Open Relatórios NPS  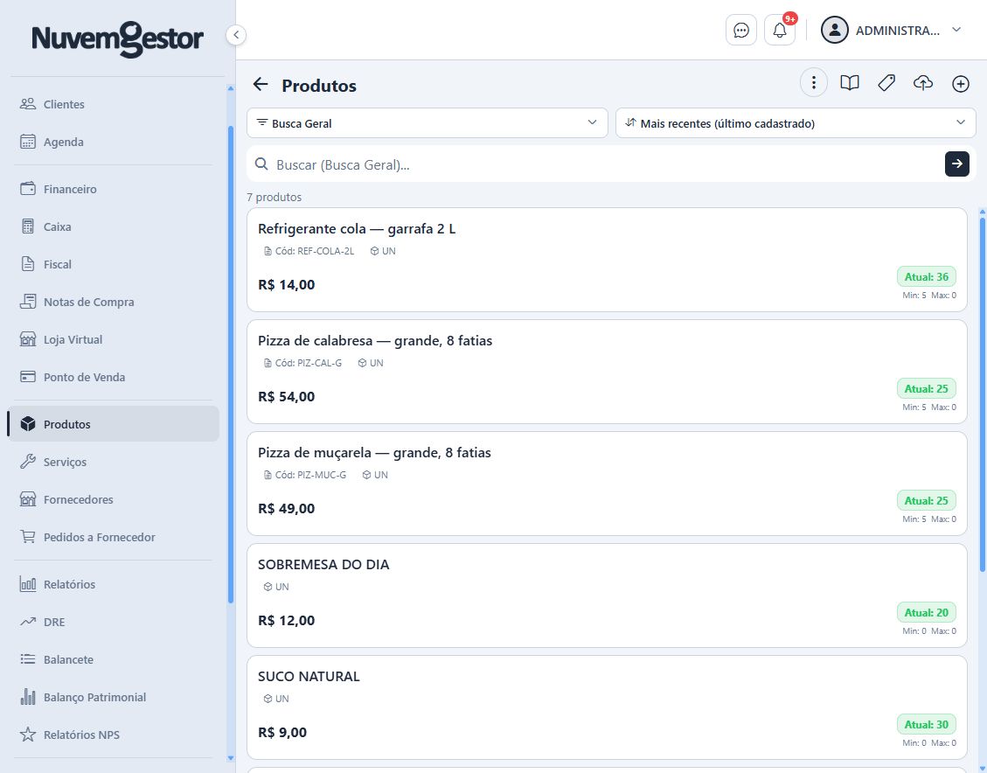point(114,735)
